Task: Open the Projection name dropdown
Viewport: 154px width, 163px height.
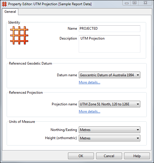Action: click(x=110, y=104)
